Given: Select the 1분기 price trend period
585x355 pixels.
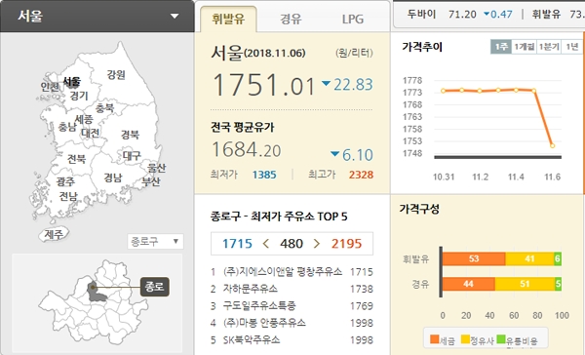Looking at the screenshot, I should [549, 47].
